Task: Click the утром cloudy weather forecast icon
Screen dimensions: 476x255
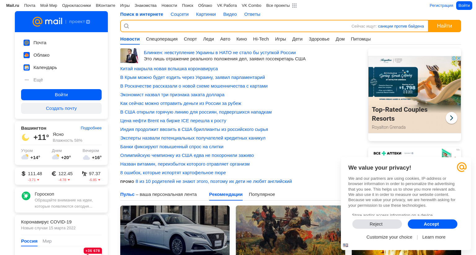Action: [25, 157]
